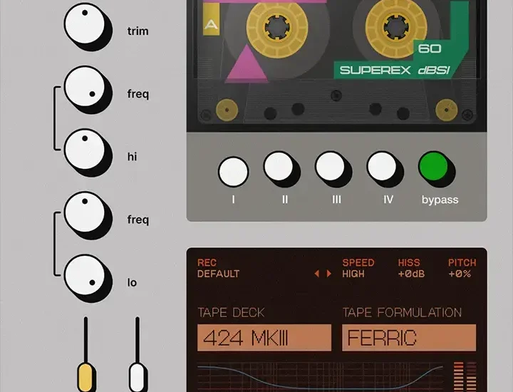Click the previous preset left arrow
This screenshot has height=392, width=513.
[316, 274]
